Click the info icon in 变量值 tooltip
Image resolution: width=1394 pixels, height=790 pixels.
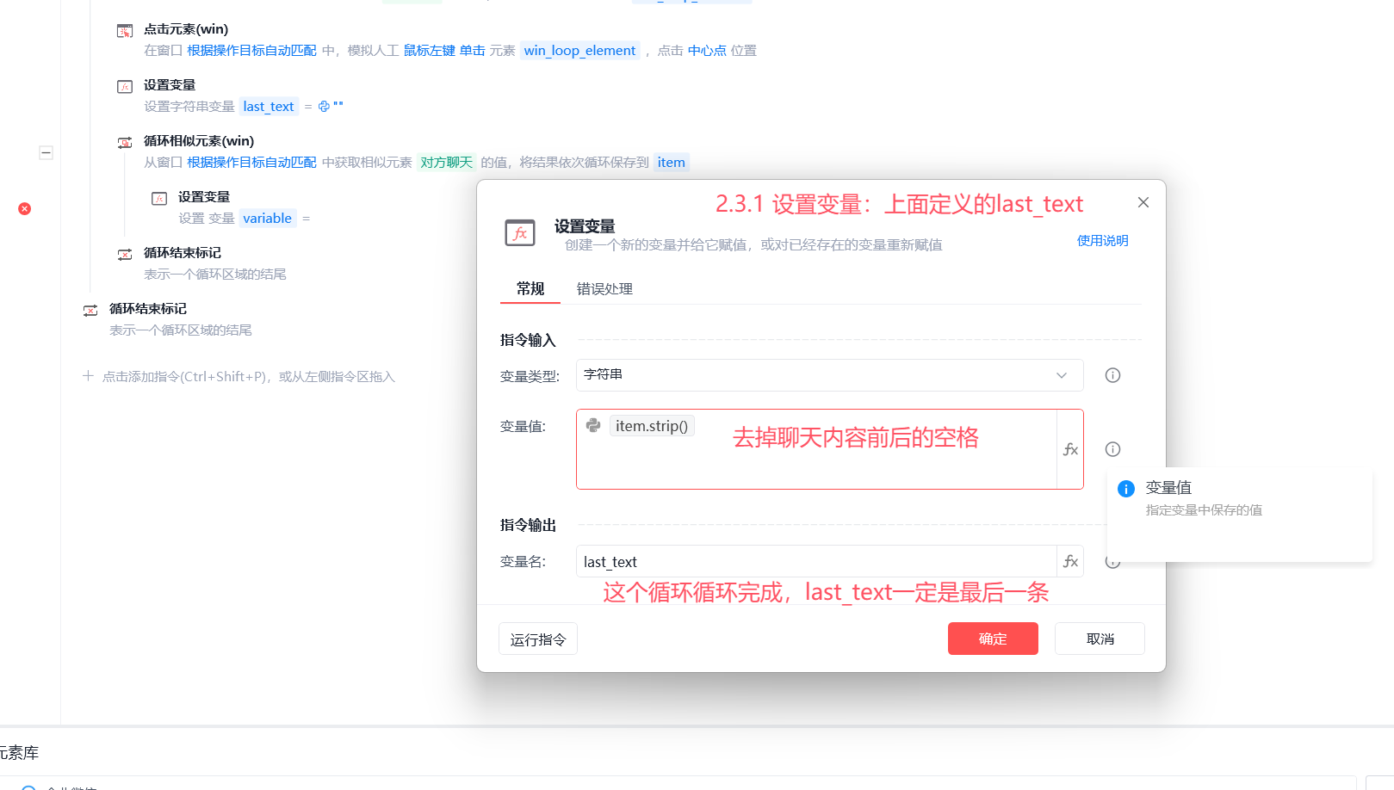click(1126, 489)
